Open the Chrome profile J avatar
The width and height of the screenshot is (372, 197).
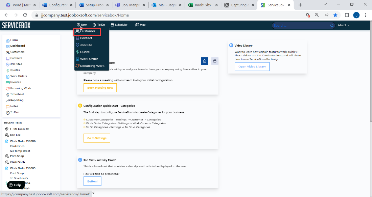(356, 15)
